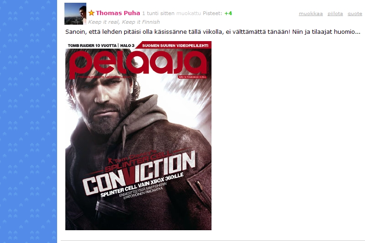
Task: Hide the post with piilota
Action: coord(335,14)
